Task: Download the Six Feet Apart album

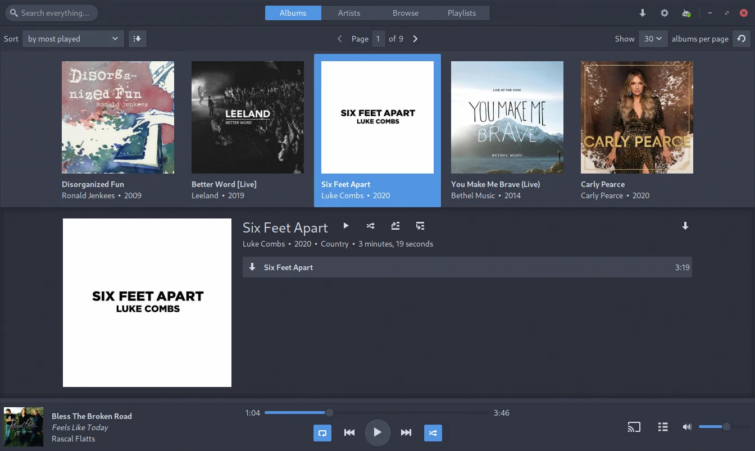Action: [x=685, y=226]
